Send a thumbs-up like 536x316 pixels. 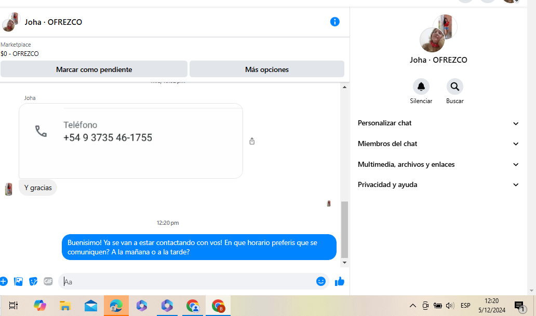340,282
